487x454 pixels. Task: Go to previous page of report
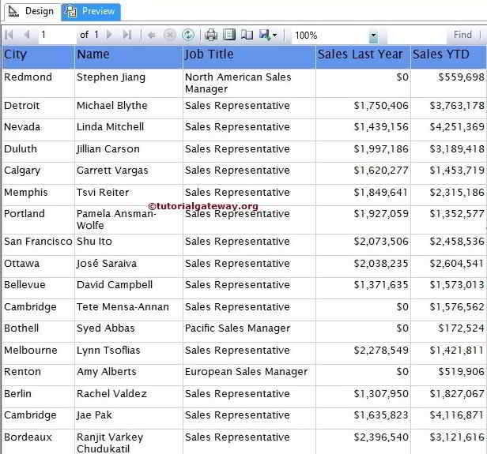pos(27,35)
